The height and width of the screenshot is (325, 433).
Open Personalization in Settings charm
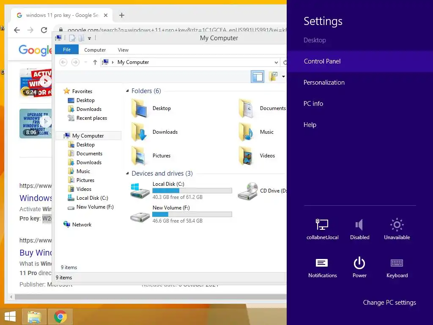(324, 83)
